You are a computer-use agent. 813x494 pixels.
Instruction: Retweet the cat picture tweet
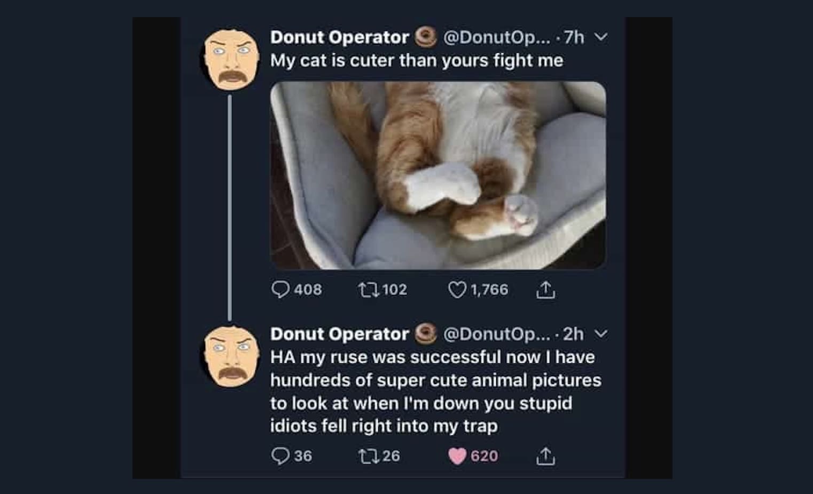[x=368, y=290]
